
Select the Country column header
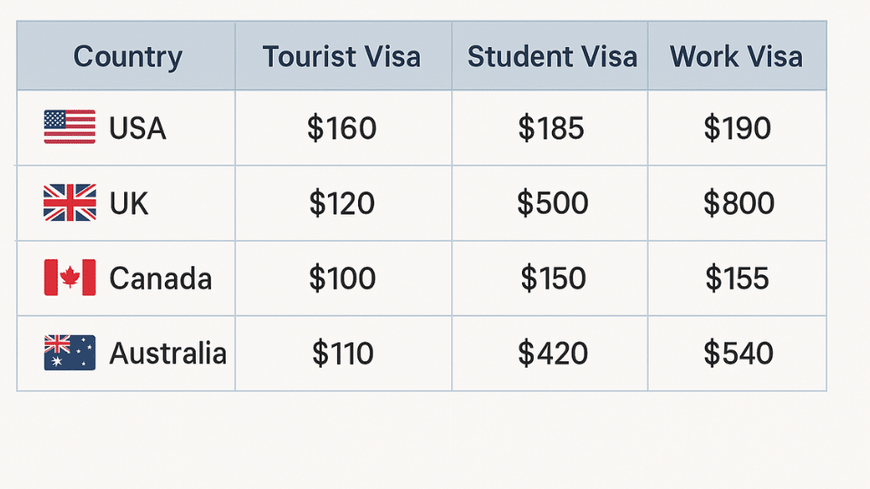127,57
